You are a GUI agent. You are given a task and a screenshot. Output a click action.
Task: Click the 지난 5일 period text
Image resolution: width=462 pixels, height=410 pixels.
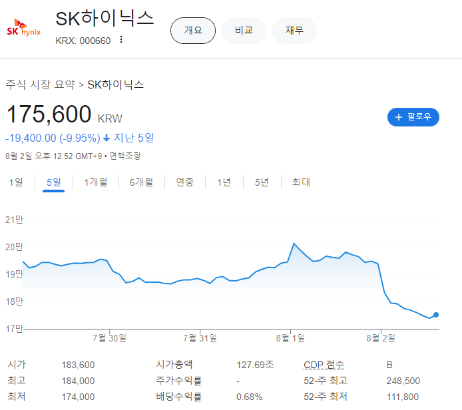[134, 138]
